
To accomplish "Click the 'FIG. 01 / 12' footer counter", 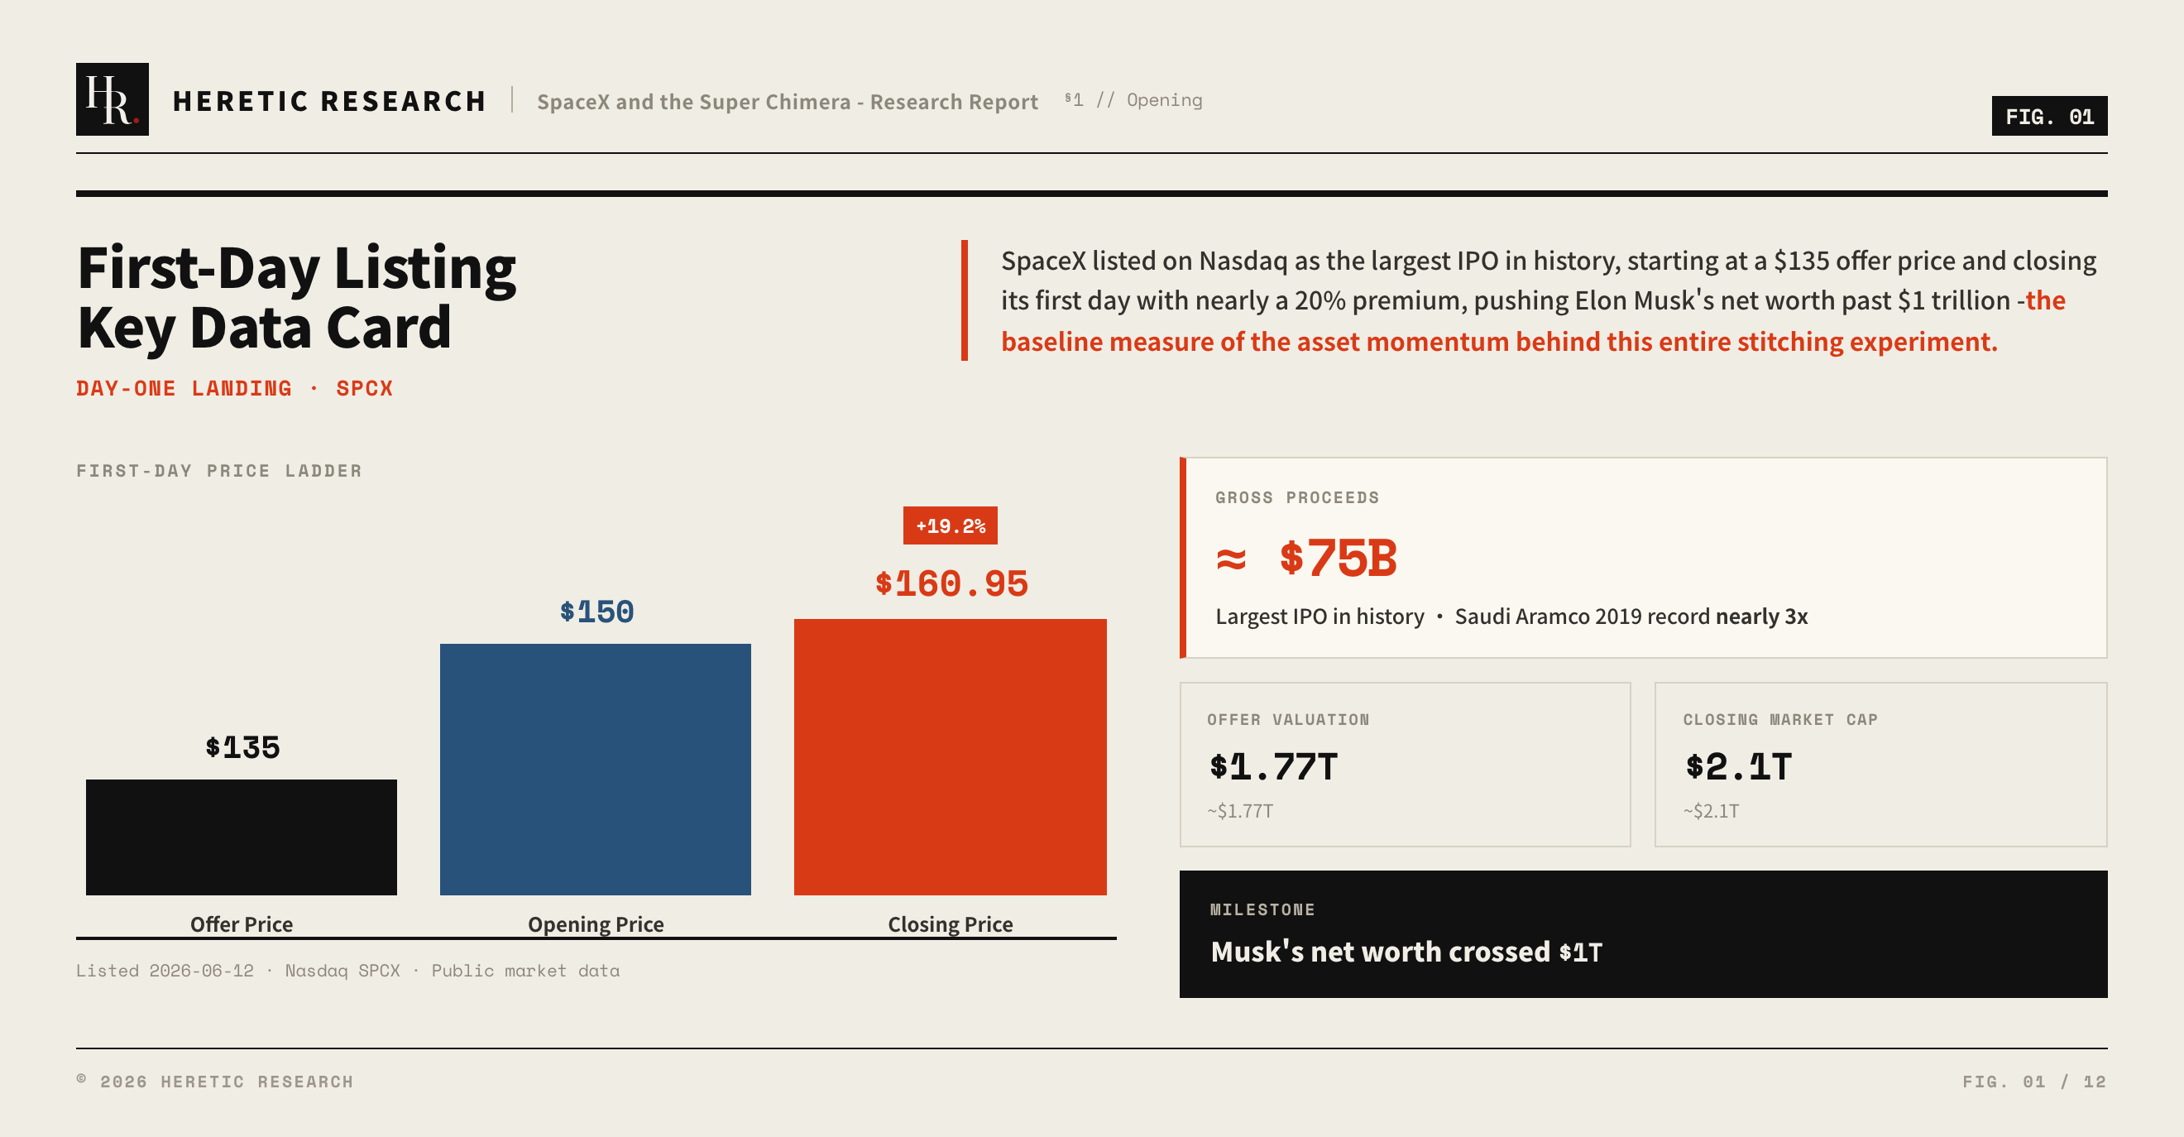I will (2034, 1081).
